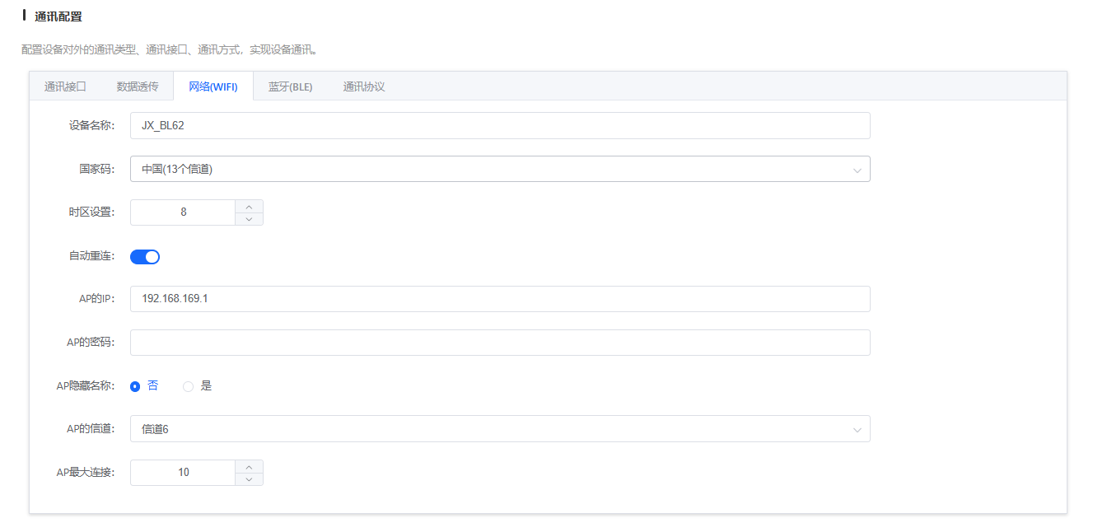
Task: Increase 时区设置 value with up arrow
Action: point(249,206)
